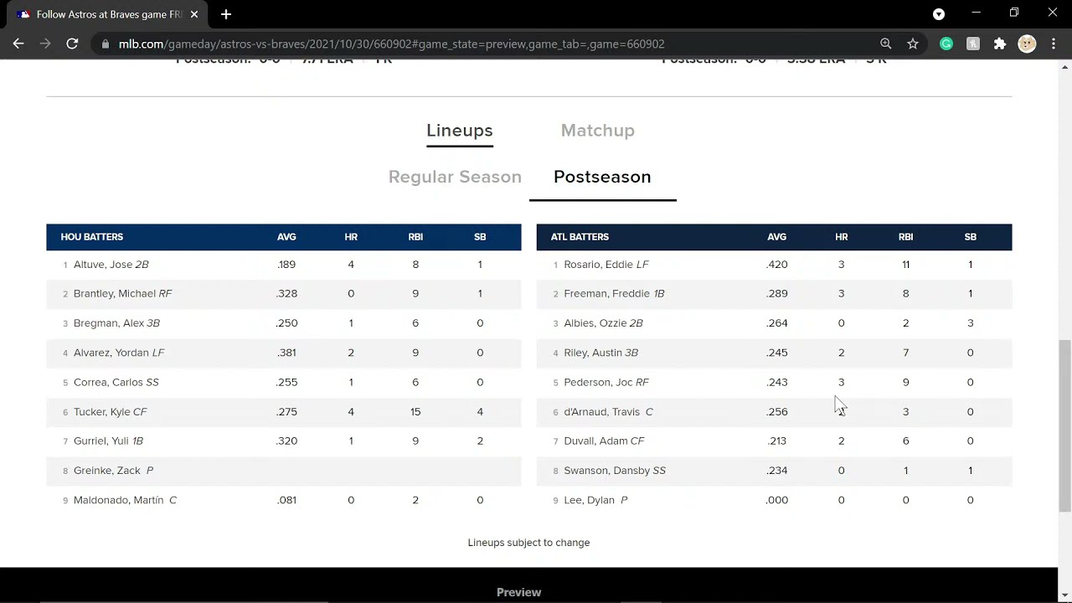Viewport: 1072px width, 603px height.
Task: Bookmark this page with the star icon
Action: point(913,44)
